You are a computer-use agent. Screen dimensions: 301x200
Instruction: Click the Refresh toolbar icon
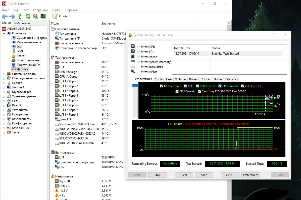coord(28,16)
